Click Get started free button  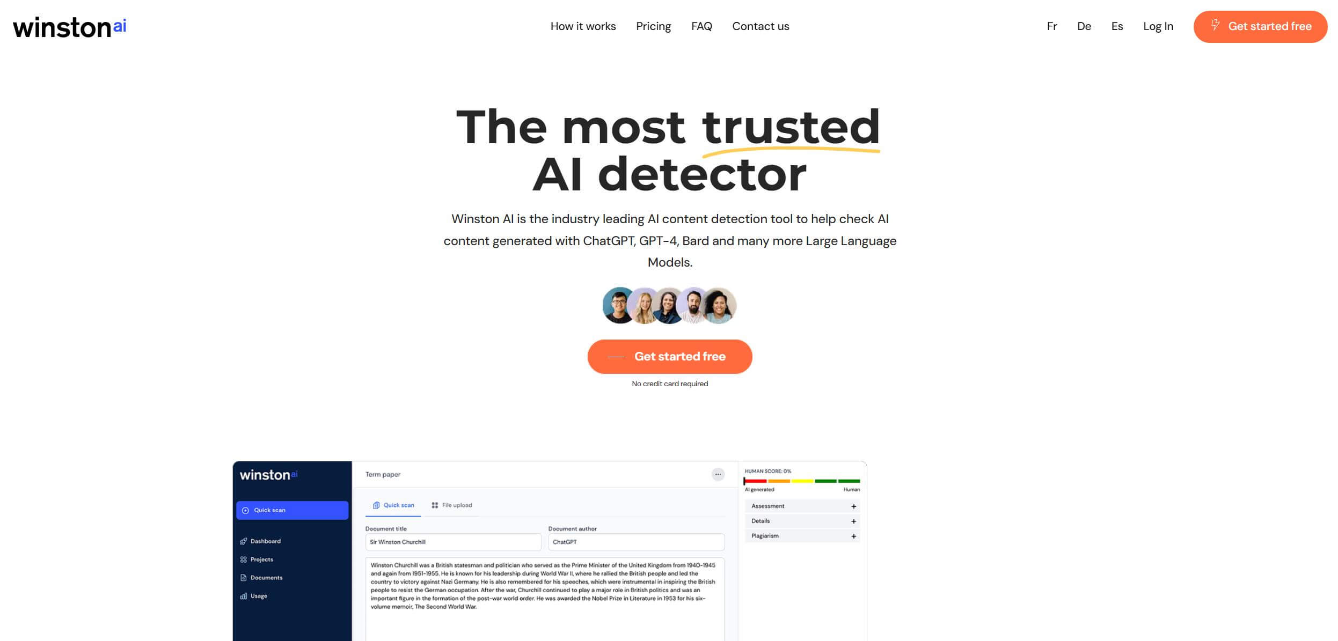pyautogui.click(x=669, y=356)
